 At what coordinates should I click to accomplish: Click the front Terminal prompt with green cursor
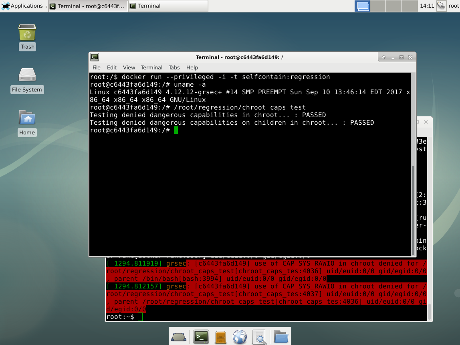pyautogui.click(x=134, y=130)
